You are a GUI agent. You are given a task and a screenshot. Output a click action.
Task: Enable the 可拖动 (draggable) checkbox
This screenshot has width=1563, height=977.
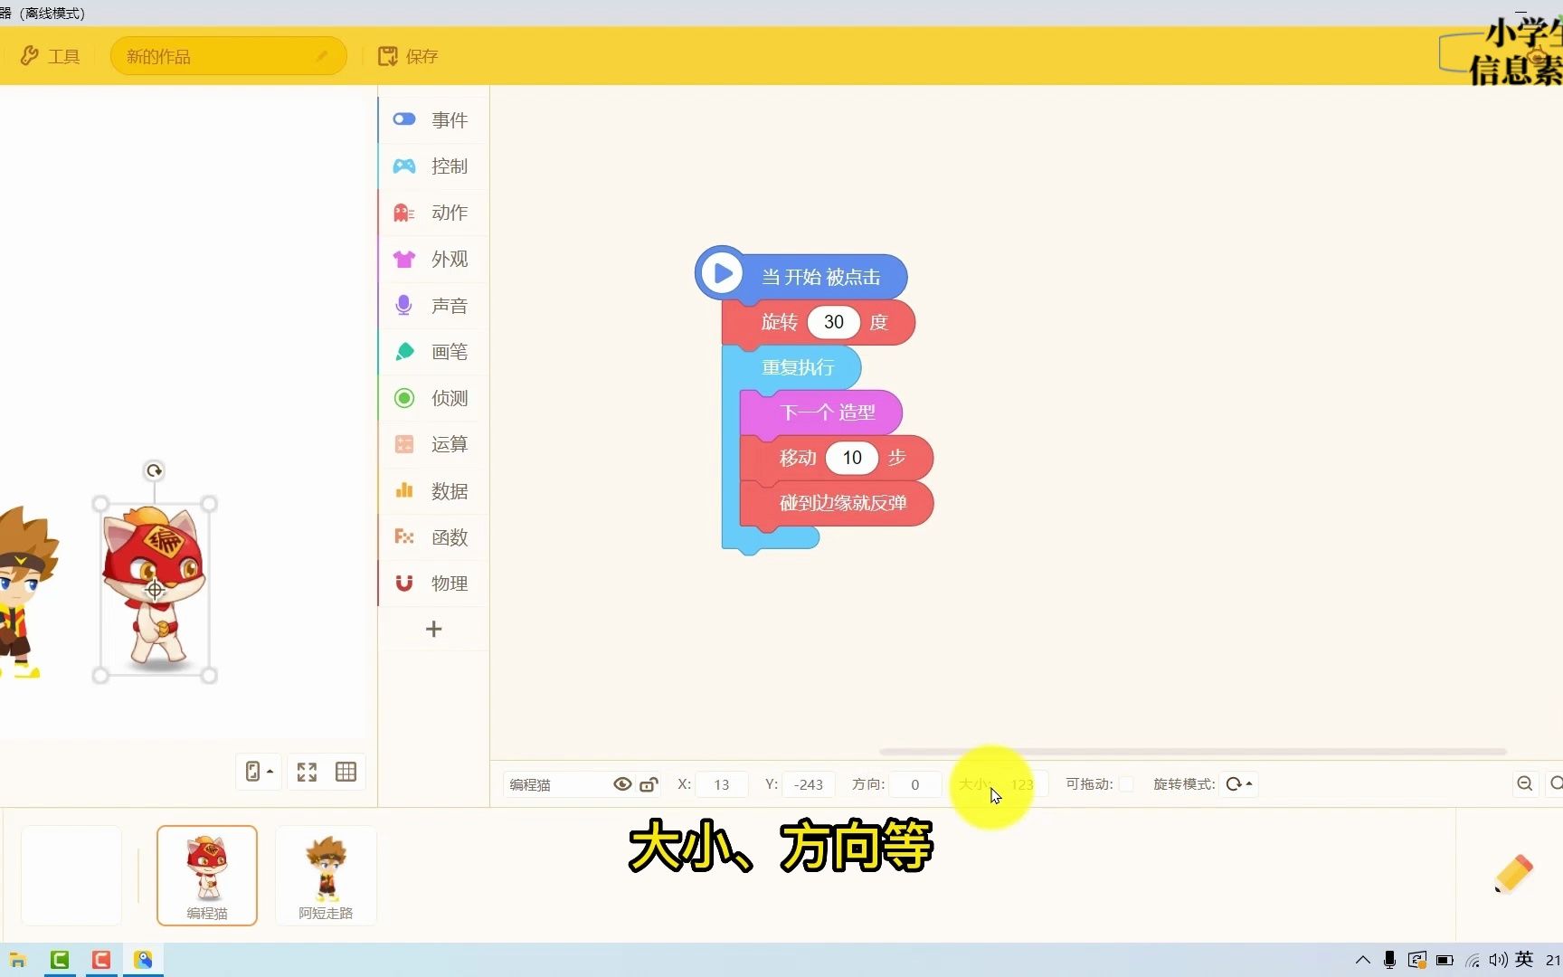[x=1126, y=784]
